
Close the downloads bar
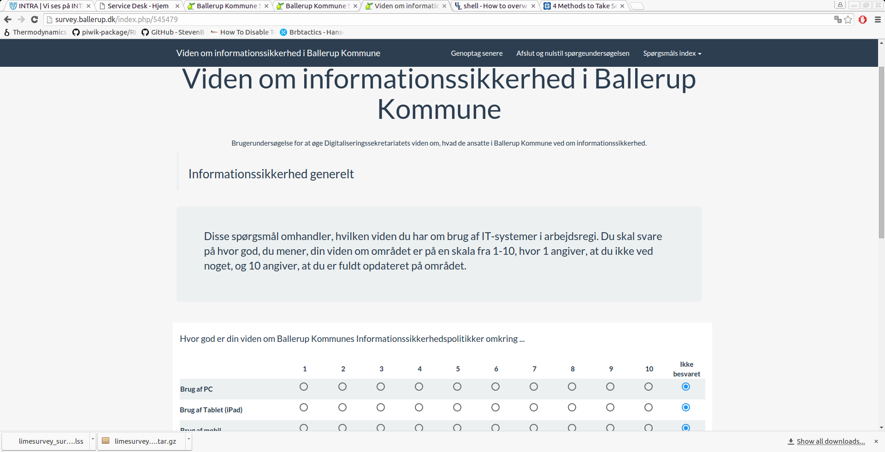click(876, 441)
